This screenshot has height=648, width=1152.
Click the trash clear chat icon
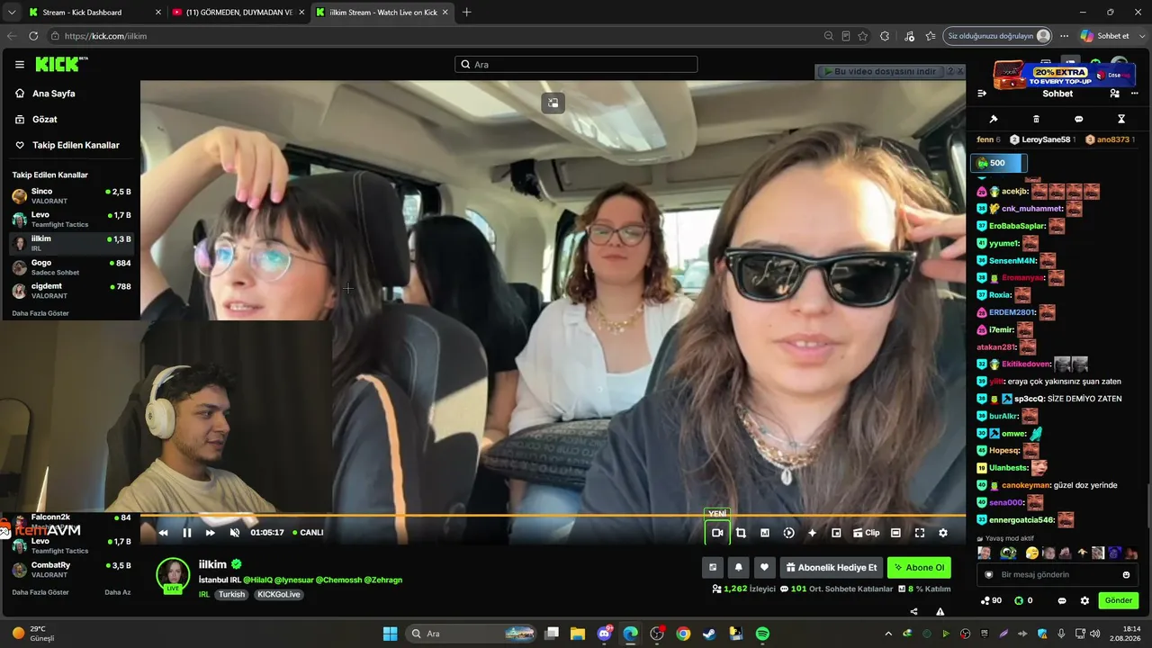tap(1036, 119)
